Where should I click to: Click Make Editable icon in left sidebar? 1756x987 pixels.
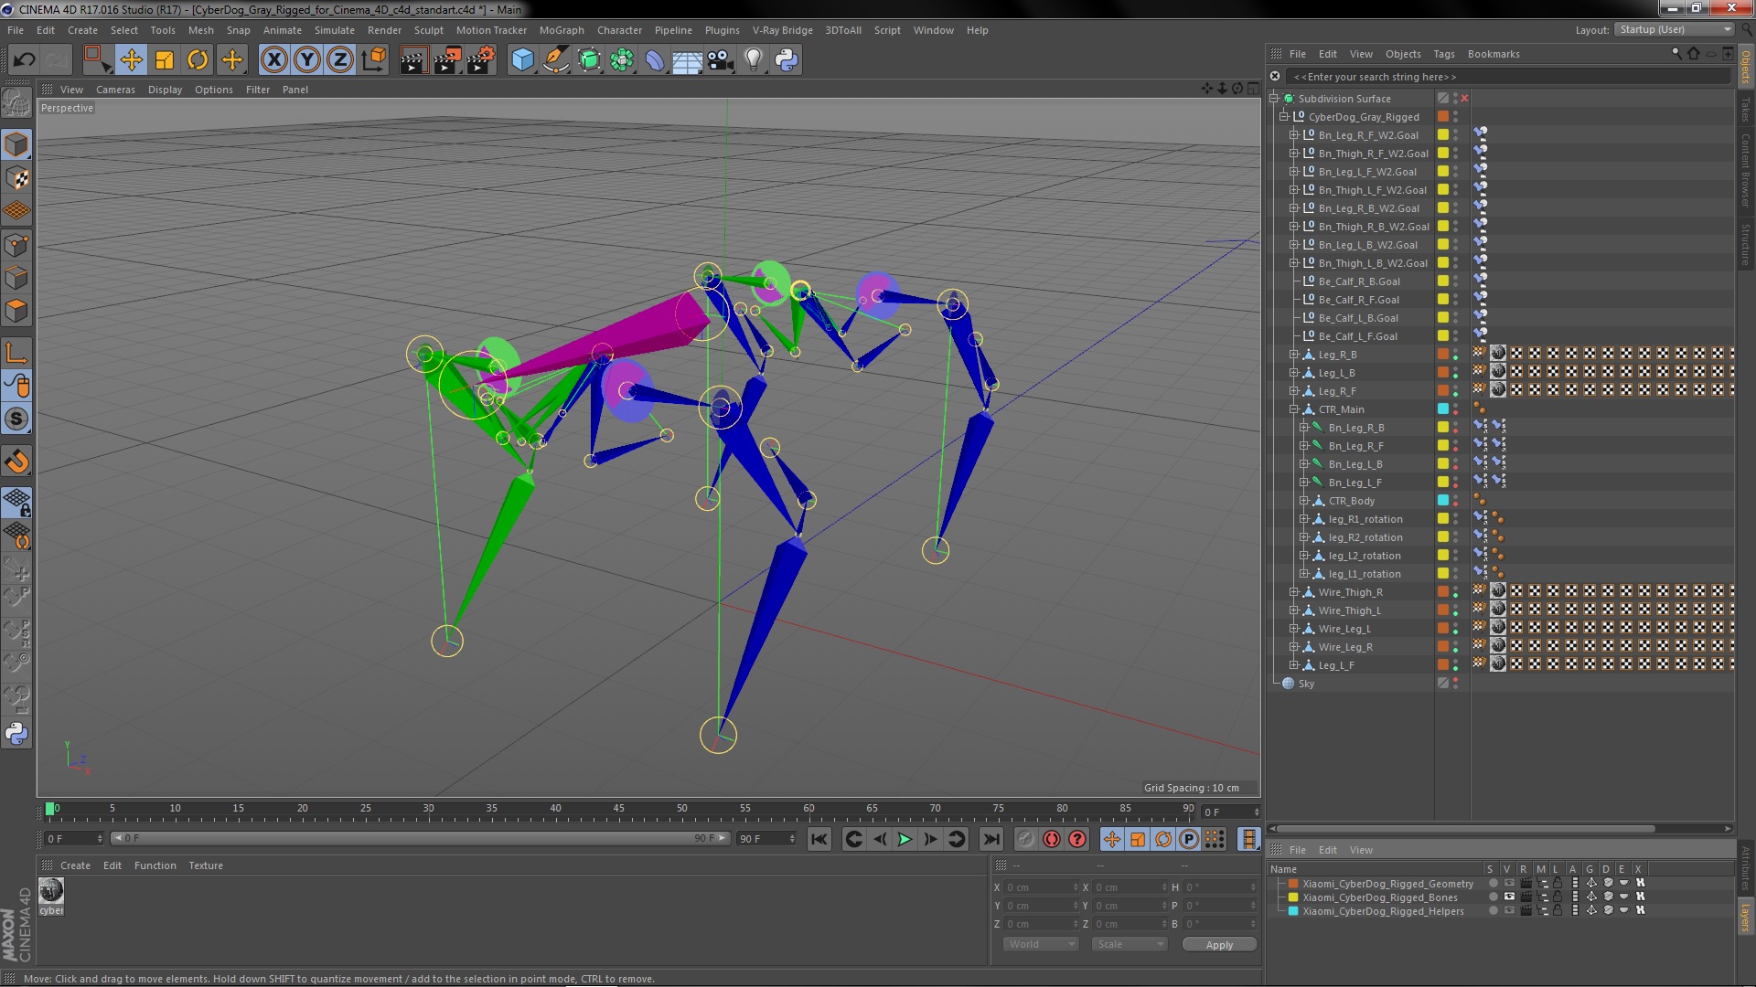coord(16,102)
